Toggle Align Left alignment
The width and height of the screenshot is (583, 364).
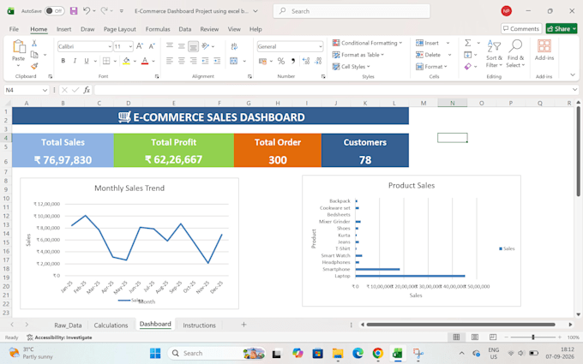point(170,61)
